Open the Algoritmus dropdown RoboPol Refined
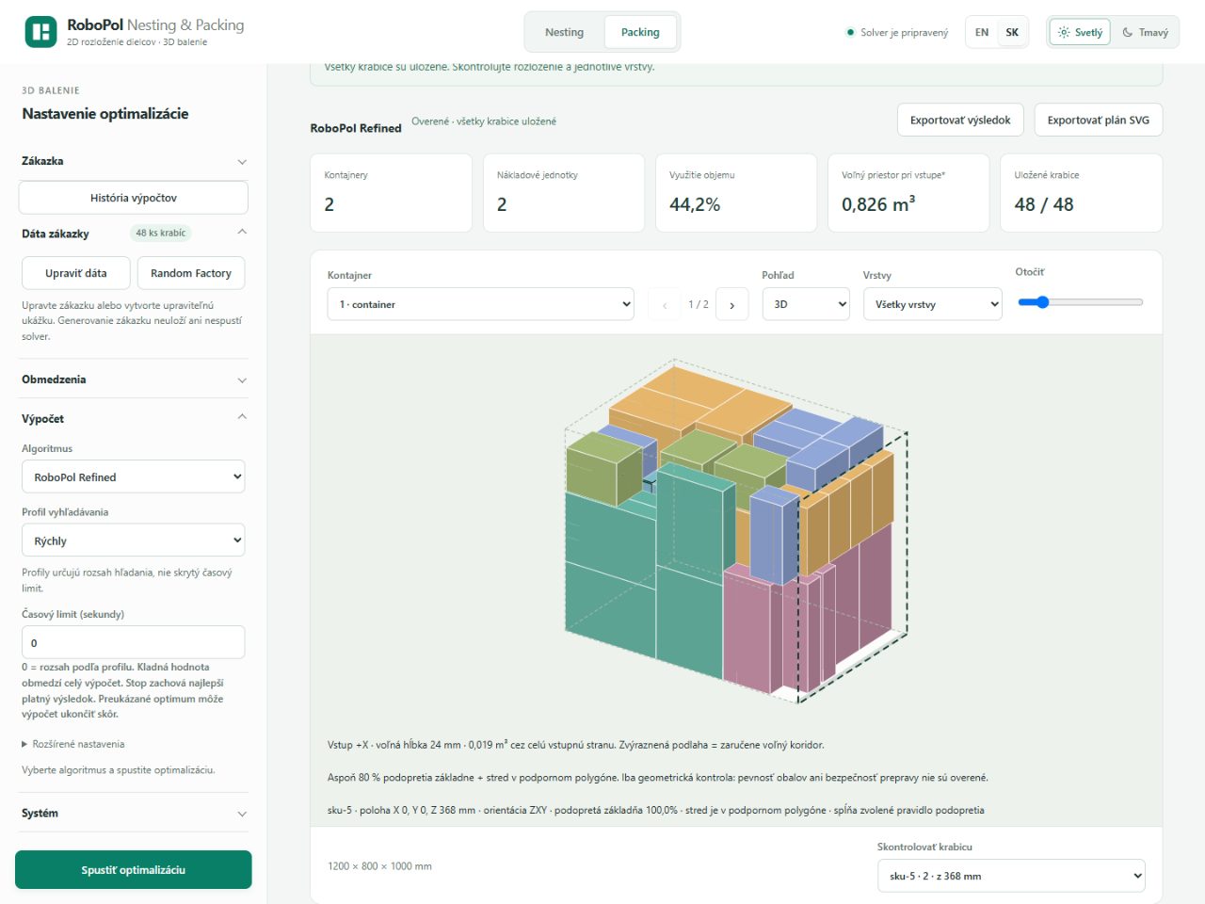The height and width of the screenshot is (904, 1205). pos(133,476)
